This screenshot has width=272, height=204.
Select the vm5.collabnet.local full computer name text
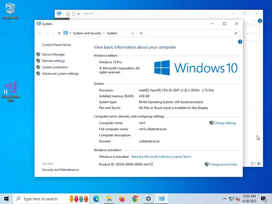(x=152, y=129)
